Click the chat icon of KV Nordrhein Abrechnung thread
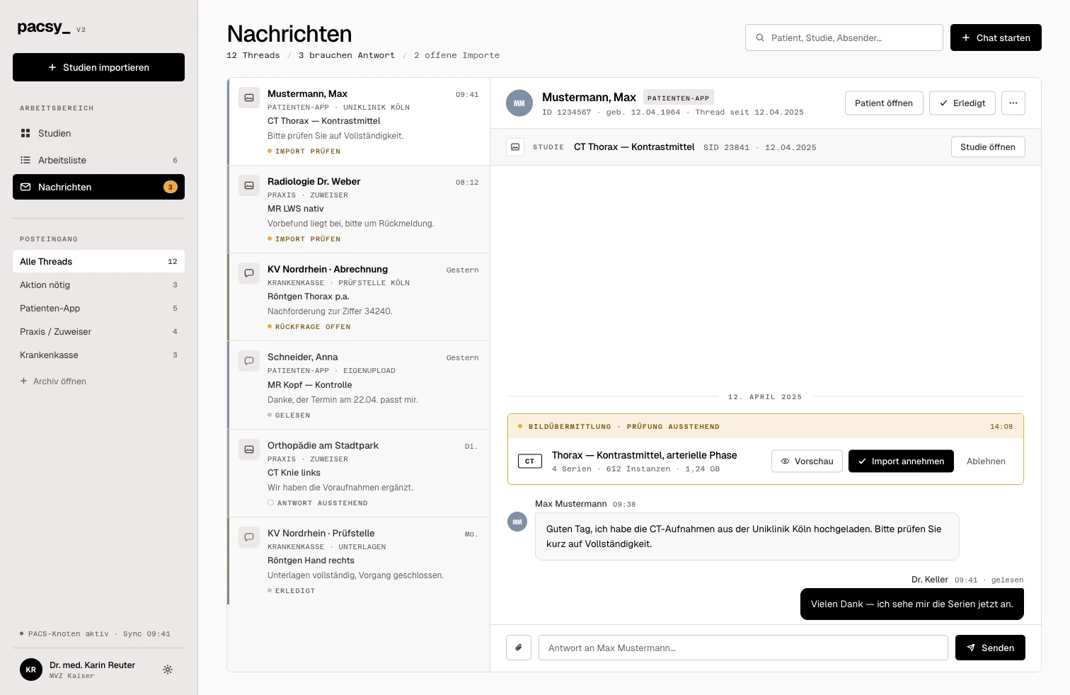The width and height of the screenshot is (1070, 695). pos(249,274)
